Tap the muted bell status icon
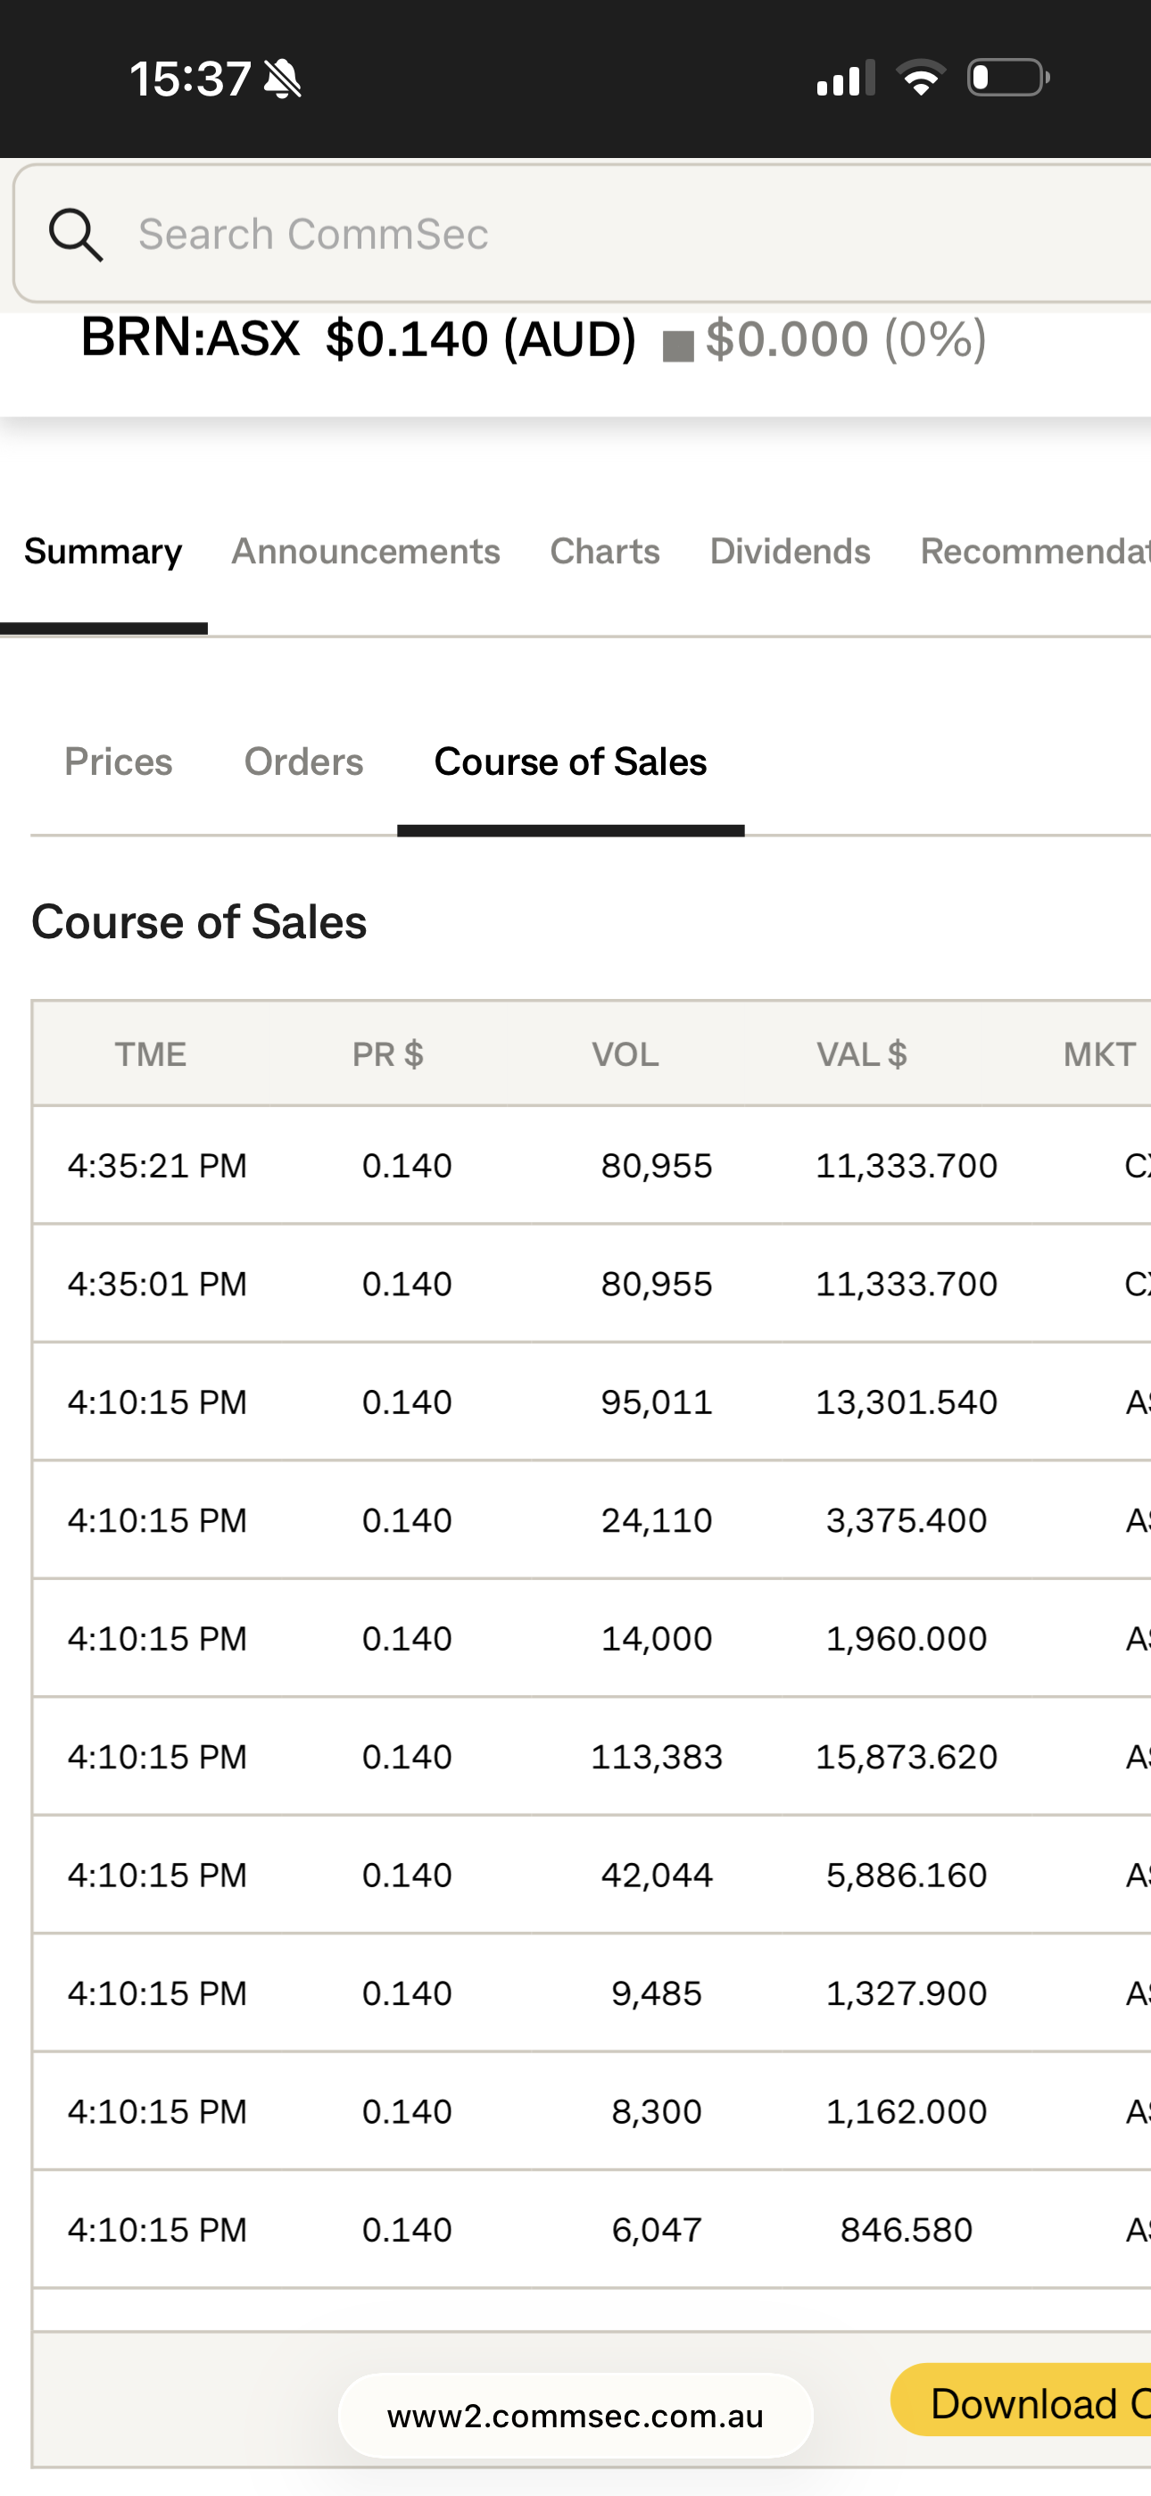1151x2496 pixels. point(283,79)
